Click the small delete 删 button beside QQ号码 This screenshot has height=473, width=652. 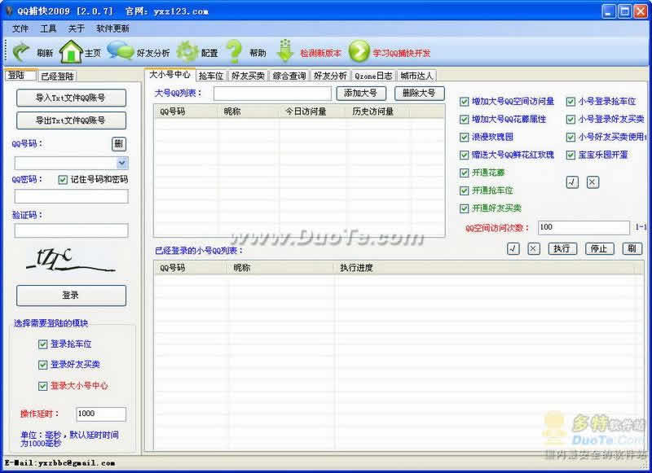(x=119, y=143)
